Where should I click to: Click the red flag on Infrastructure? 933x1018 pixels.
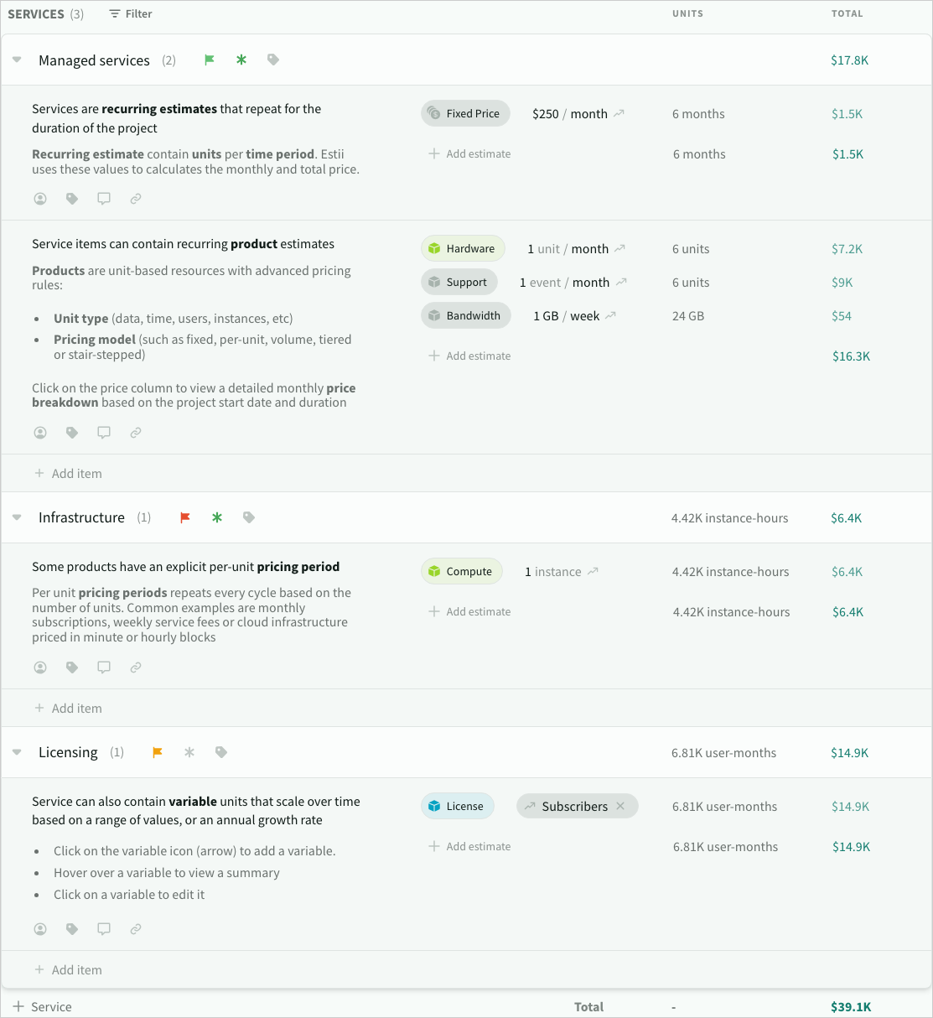tap(185, 517)
